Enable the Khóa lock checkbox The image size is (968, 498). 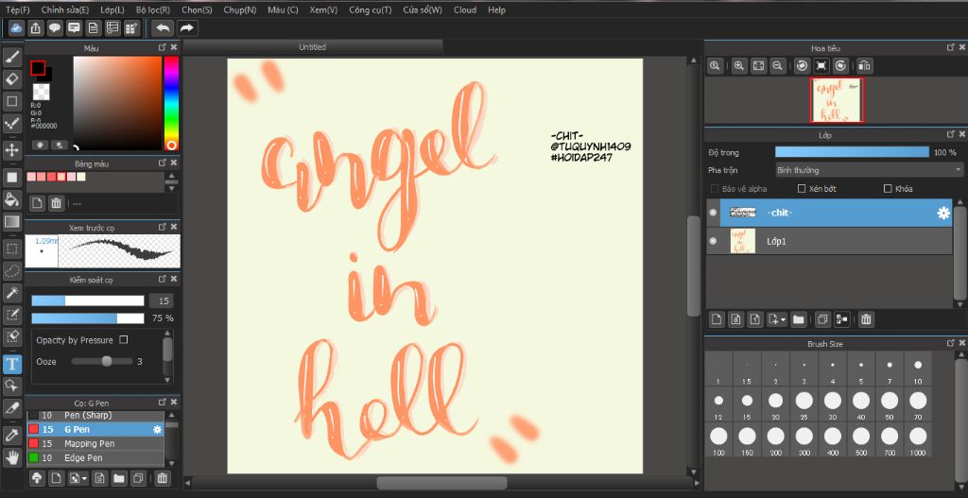tap(889, 188)
